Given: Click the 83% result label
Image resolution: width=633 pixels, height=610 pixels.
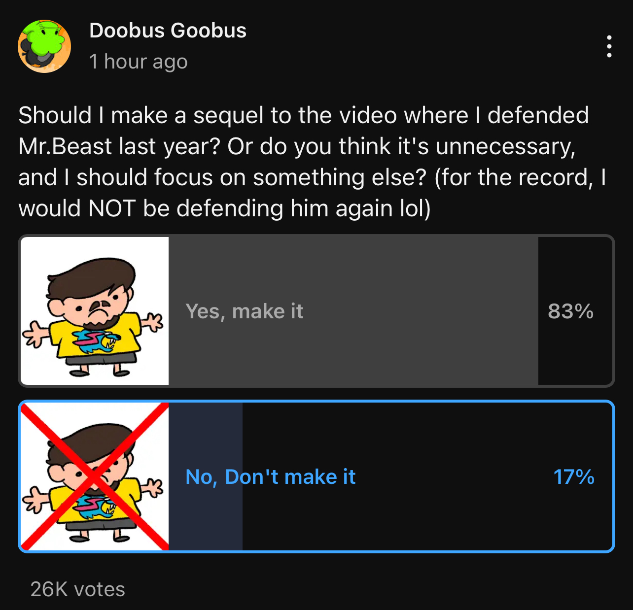Looking at the screenshot, I should click(x=571, y=311).
